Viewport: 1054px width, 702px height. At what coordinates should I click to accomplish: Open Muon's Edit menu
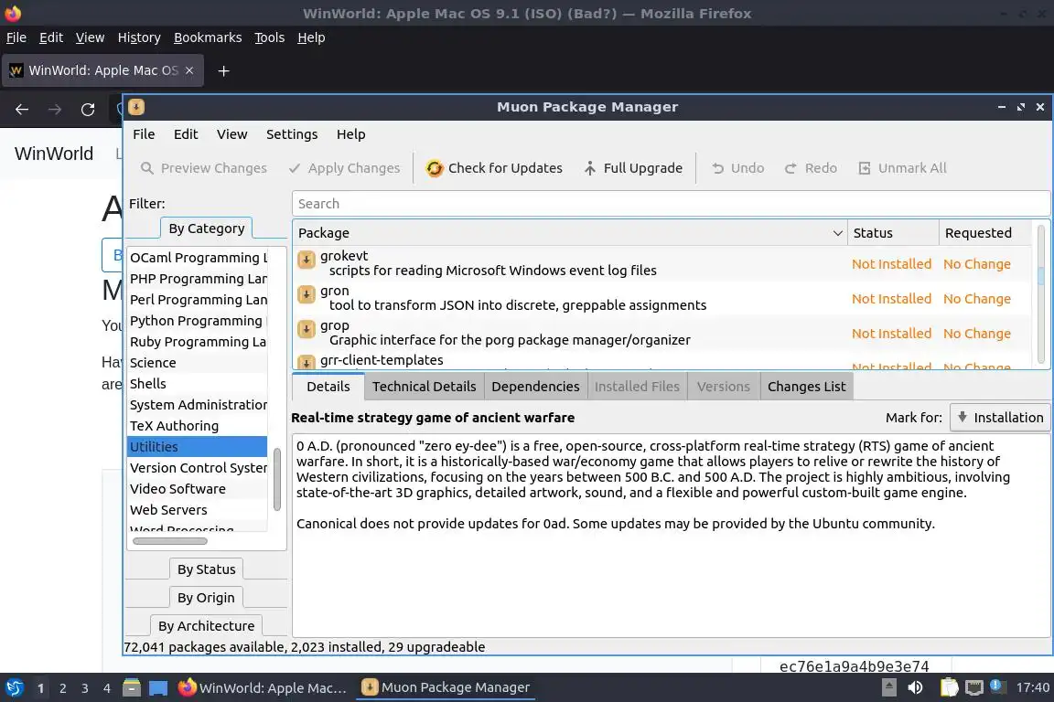click(186, 134)
